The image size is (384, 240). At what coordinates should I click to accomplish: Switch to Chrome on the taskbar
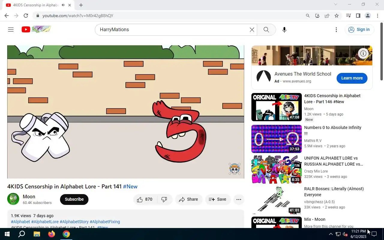(66, 234)
